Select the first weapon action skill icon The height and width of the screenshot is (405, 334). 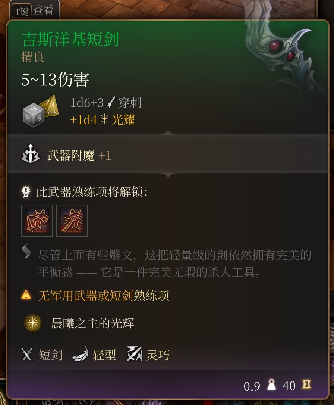point(37,221)
